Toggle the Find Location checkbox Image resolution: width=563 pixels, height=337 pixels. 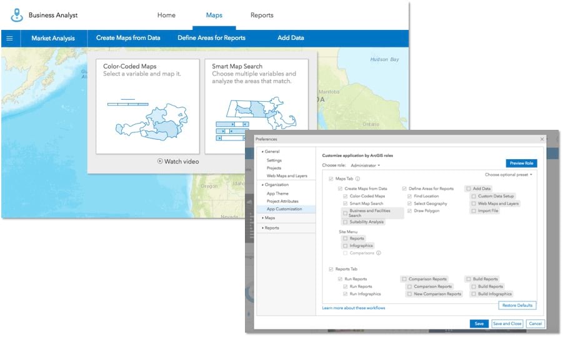point(409,197)
